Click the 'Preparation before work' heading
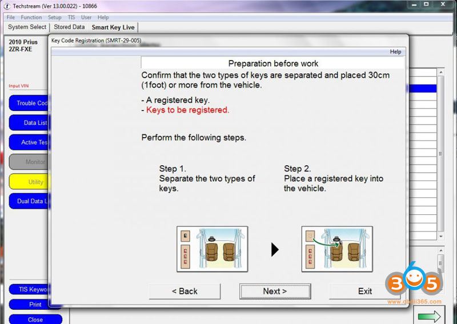The height and width of the screenshot is (324, 457). (273, 63)
